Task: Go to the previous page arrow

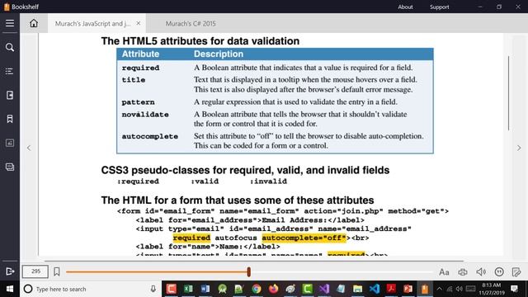Action: [x=29, y=148]
